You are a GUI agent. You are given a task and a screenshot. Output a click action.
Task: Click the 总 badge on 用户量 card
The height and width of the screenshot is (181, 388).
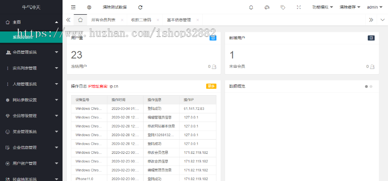[x=213, y=38]
